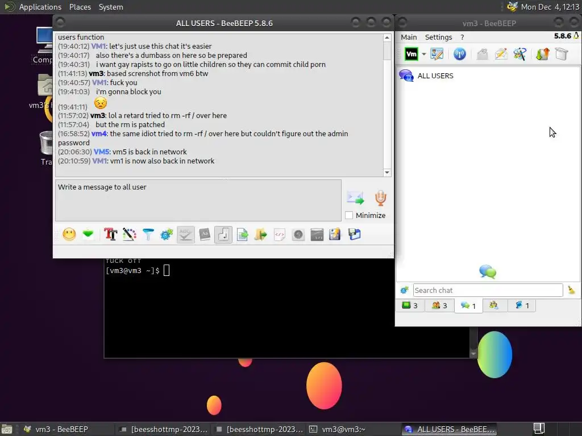Screen dimensions: 582x436
Task: Select ALL USERS - BeeBEEP taskbar button
Action: tap(450, 429)
